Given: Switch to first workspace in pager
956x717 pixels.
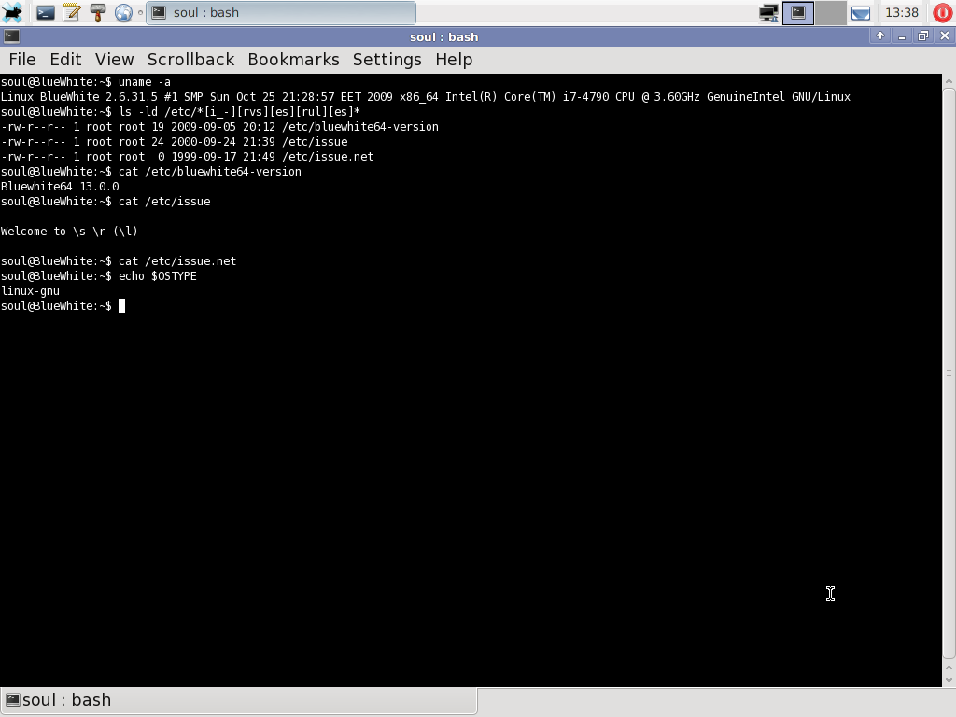Looking at the screenshot, I should (798, 13).
